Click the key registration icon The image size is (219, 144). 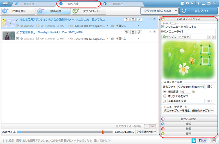click(192, 4)
